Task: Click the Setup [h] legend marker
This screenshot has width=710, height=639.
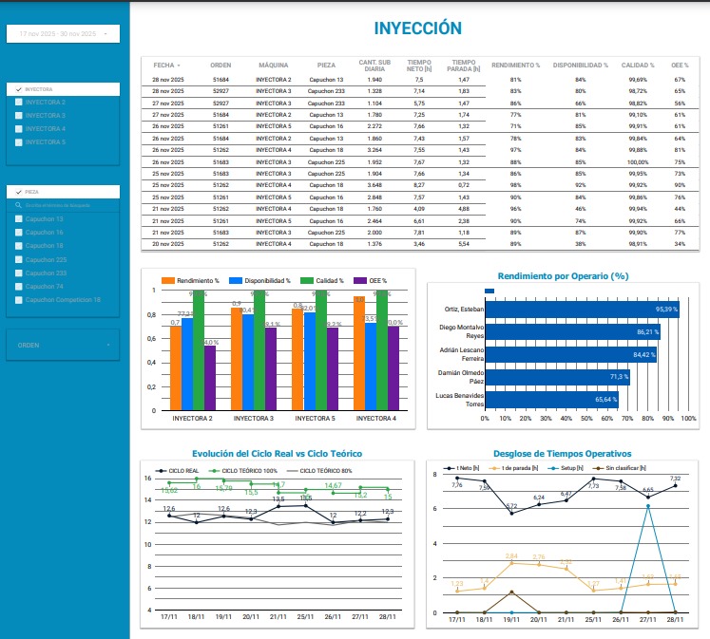Action: click(x=554, y=467)
